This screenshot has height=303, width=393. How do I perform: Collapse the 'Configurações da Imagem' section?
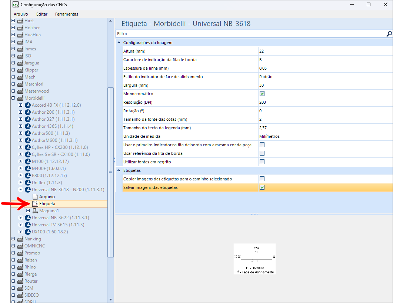point(119,43)
